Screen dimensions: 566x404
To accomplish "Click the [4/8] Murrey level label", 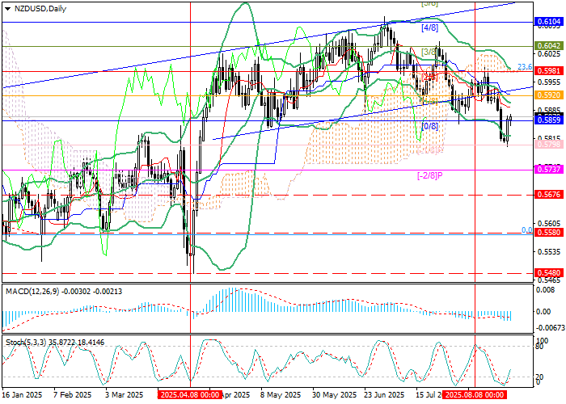I will tap(429, 27).
